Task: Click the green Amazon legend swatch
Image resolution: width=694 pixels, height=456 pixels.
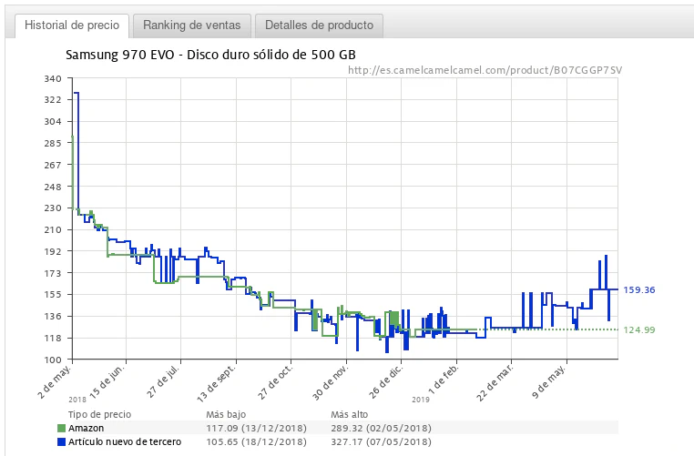Action: click(x=61, y=428)
